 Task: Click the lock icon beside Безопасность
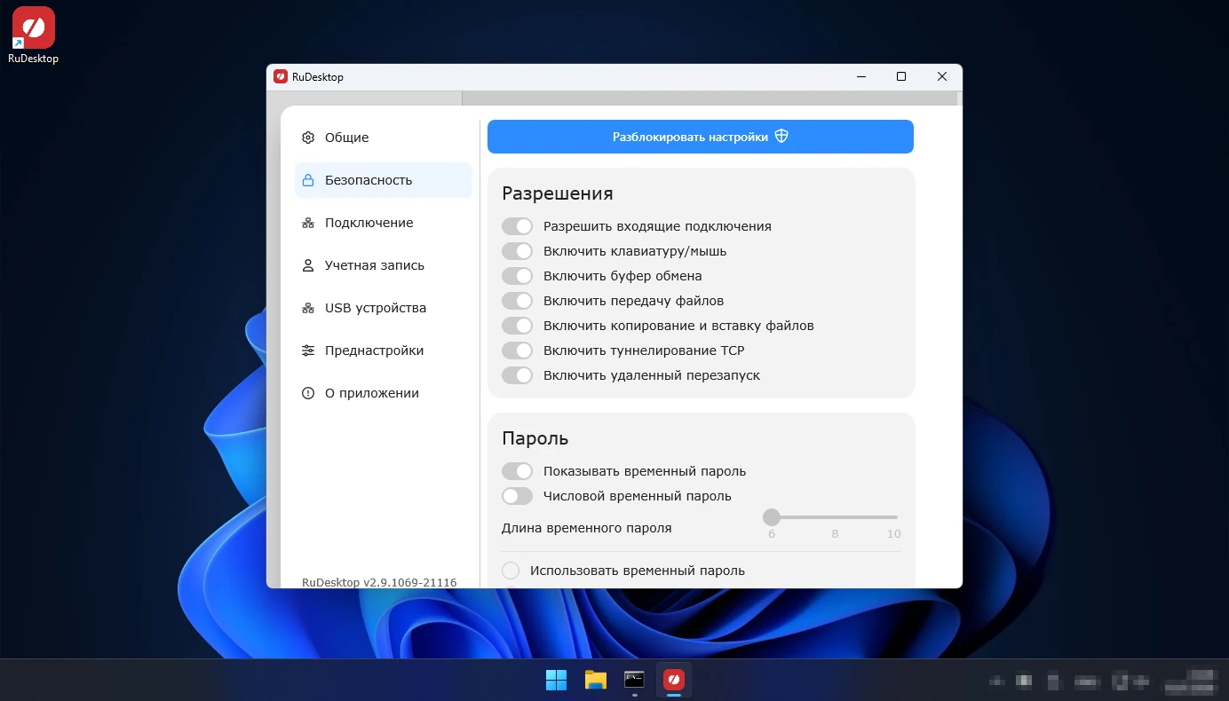(x=308, y=180)
